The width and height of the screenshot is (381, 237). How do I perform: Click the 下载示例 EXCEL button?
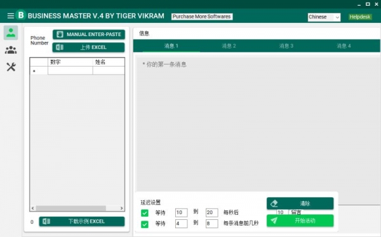click(82, 222)
